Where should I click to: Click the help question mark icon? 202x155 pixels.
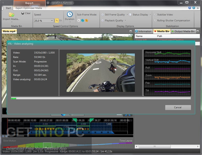[x=190, y=8]
